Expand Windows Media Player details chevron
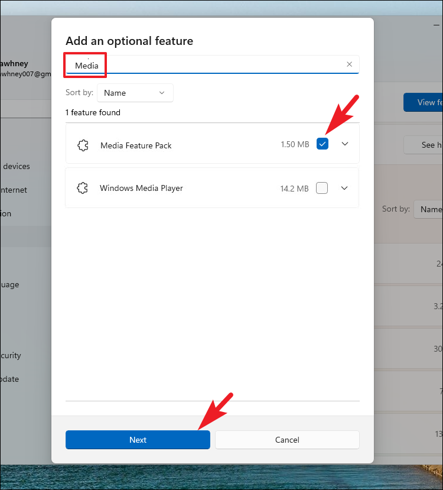 [x=344, y=188]
